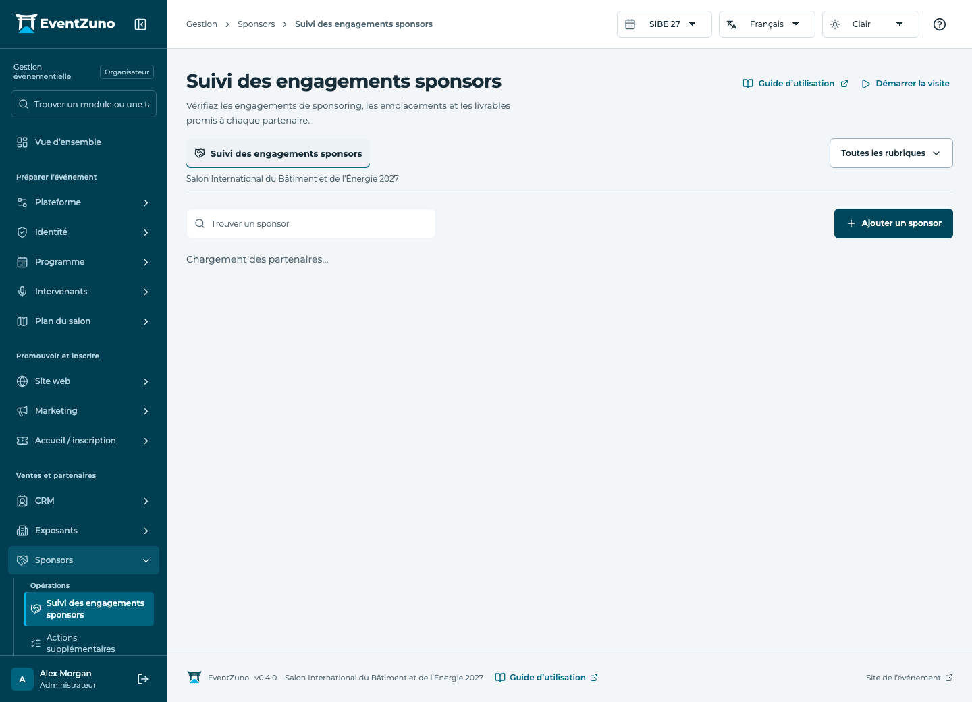Image resolution: width=972 pixels, height=702 pixels.
Task: Focus the Trouver un module search box
Action: tap(84, 104)
